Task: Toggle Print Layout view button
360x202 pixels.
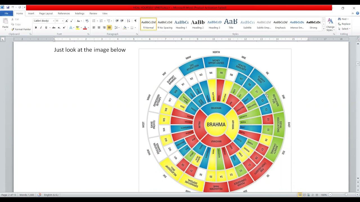Action: click(300, 195)
